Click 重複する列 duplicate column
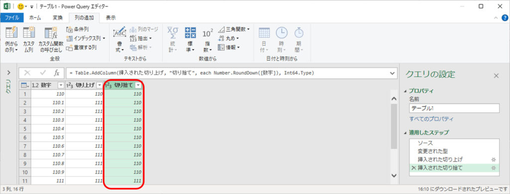510x194 pixels. coord(81,47)
